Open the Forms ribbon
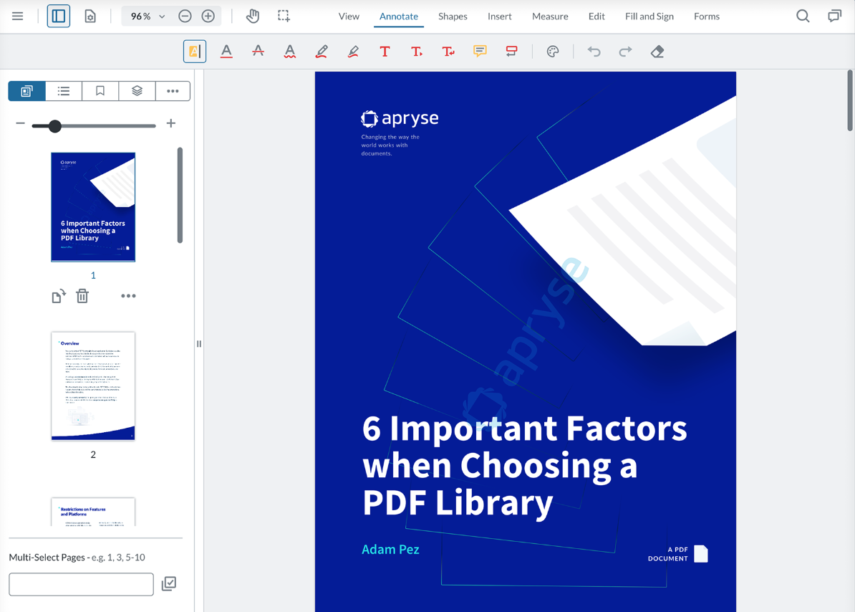Image resolution: width=855 pixels, height=612 pixels. coord(707,16)
